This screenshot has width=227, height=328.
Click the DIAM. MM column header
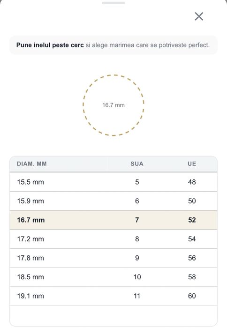tap(32, 164)
